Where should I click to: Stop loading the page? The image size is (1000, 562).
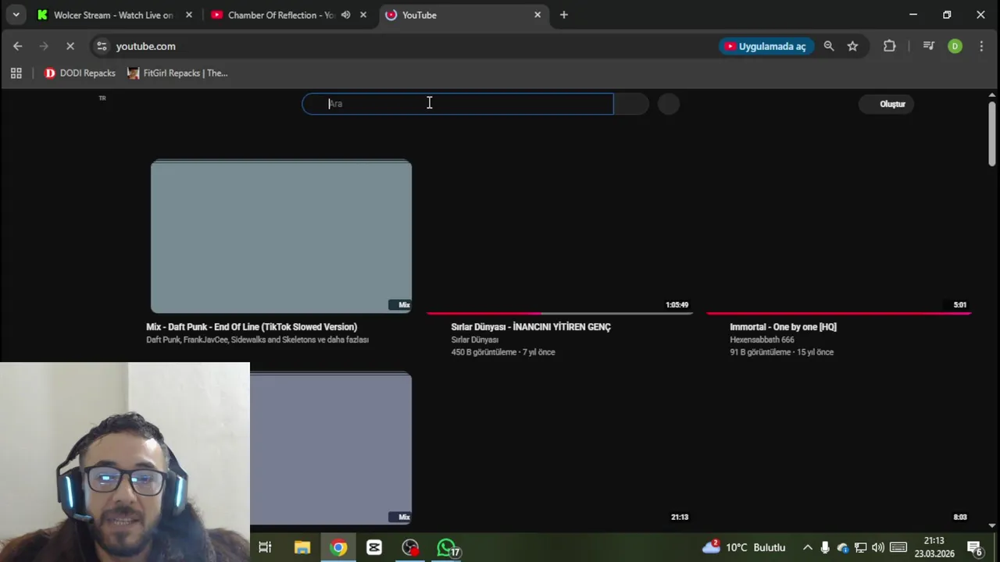pyautogui.click(x=70, y=46)
